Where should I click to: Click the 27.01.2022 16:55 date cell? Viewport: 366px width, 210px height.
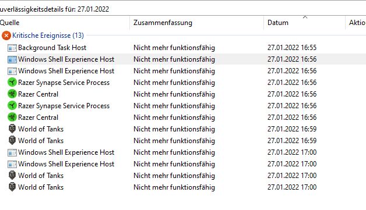click(292, 48)
